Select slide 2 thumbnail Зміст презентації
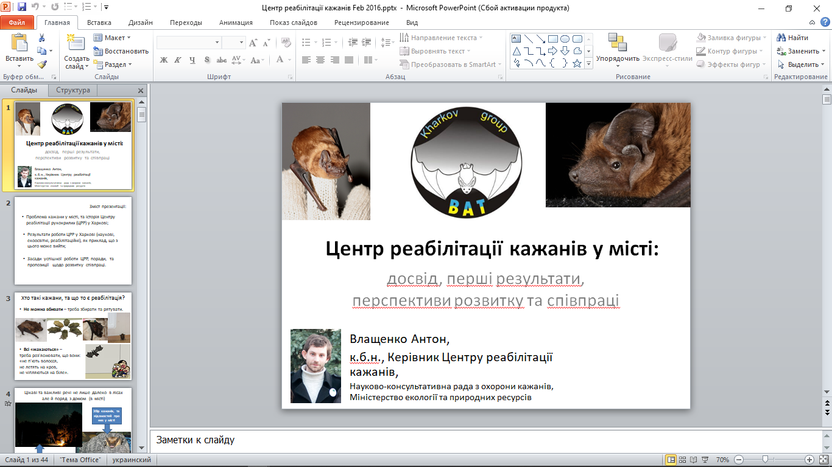 [73, 241]
